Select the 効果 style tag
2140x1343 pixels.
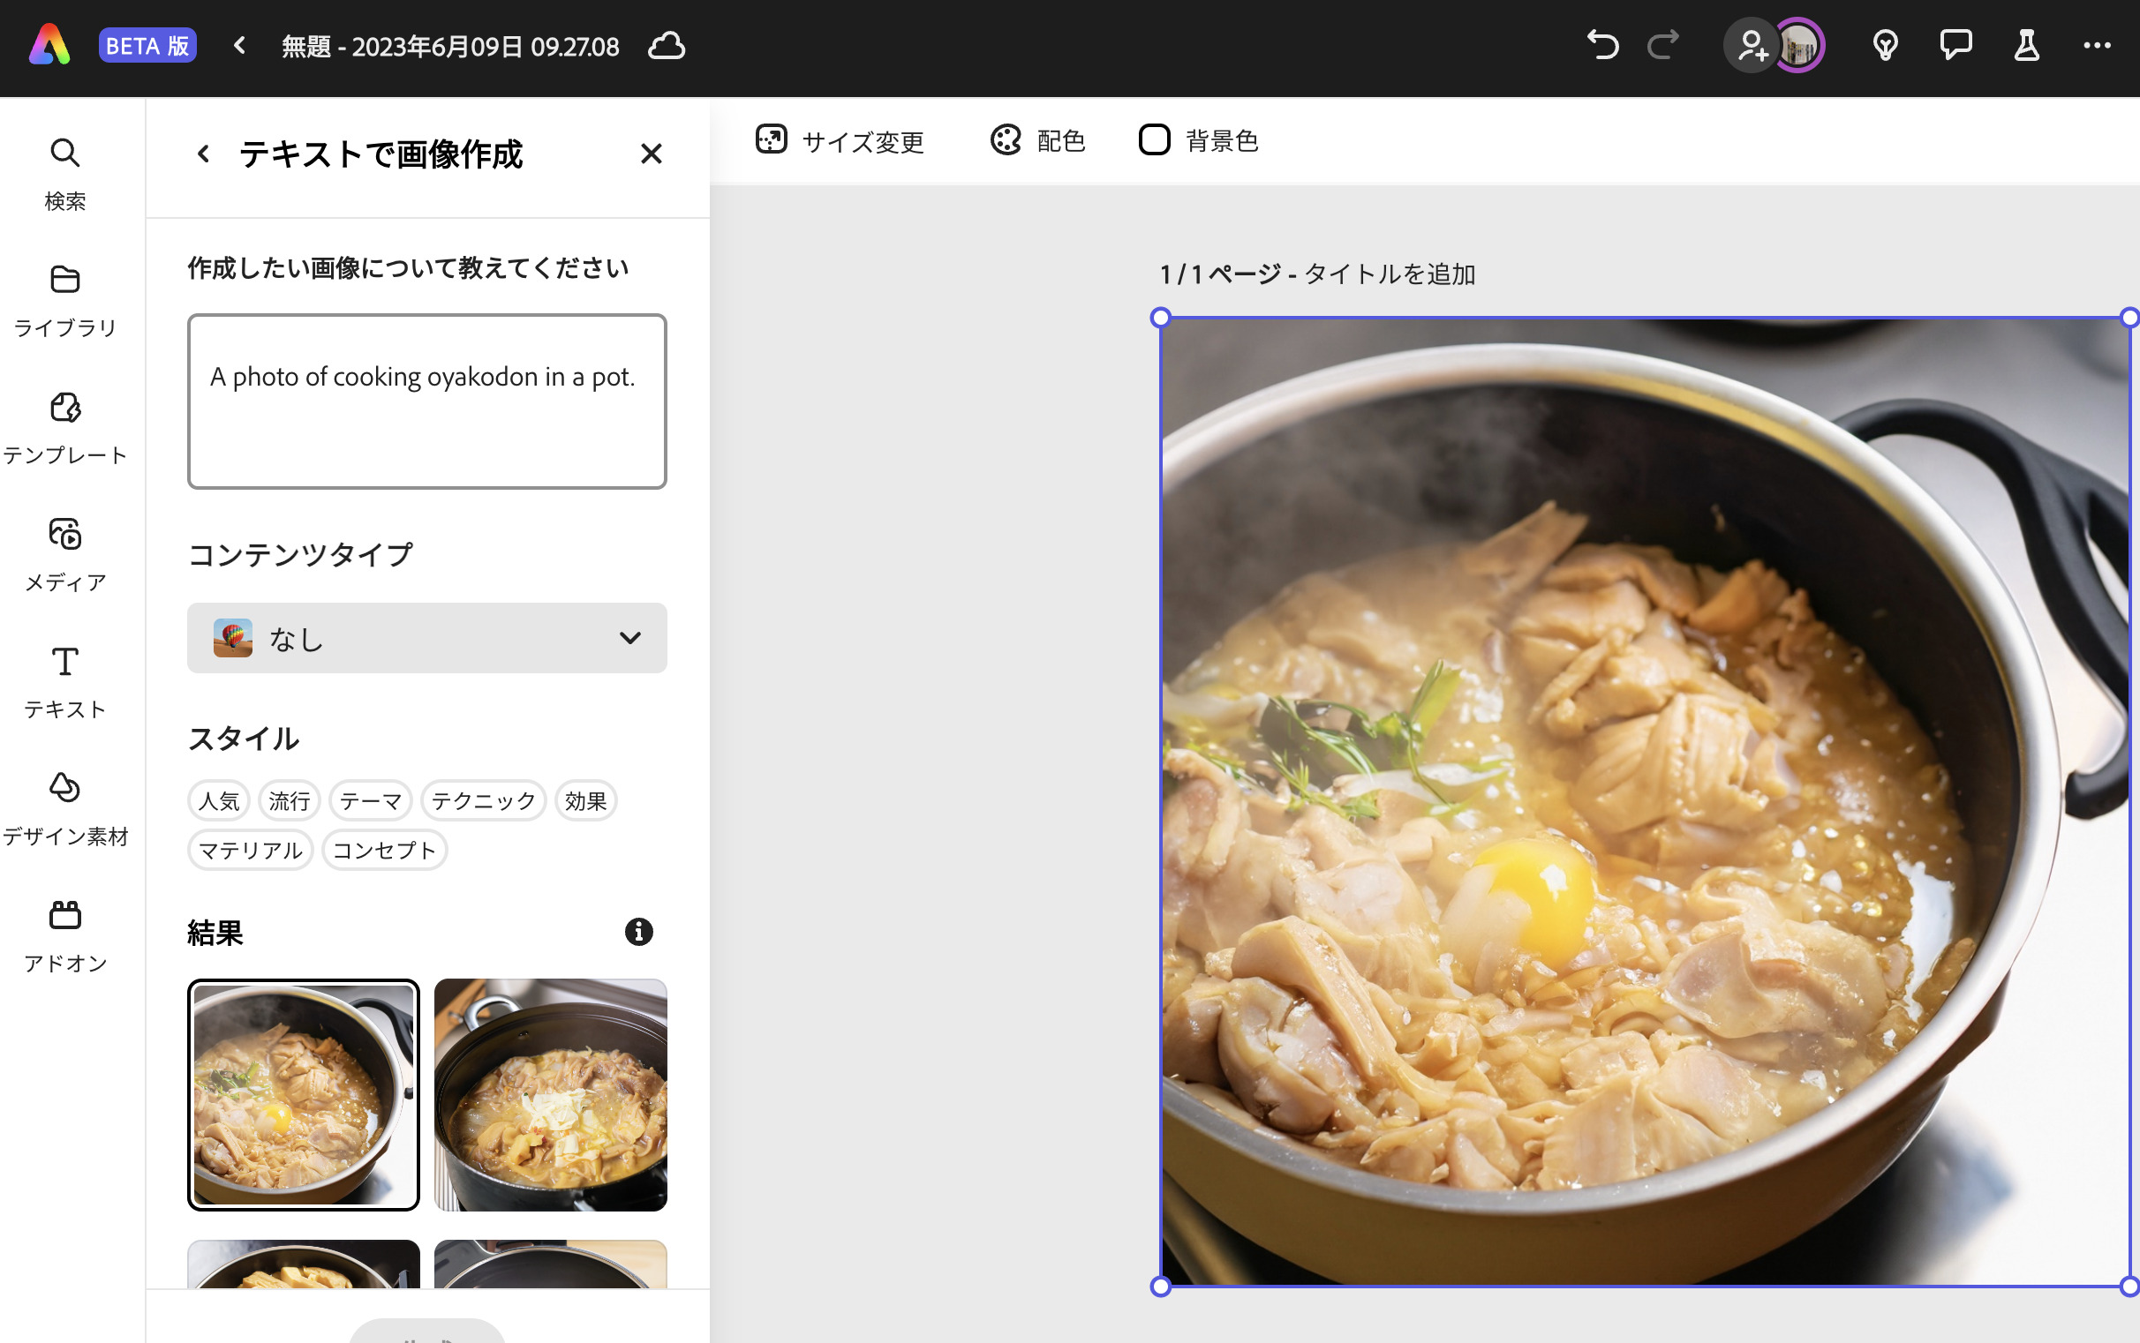click(585, 800)
